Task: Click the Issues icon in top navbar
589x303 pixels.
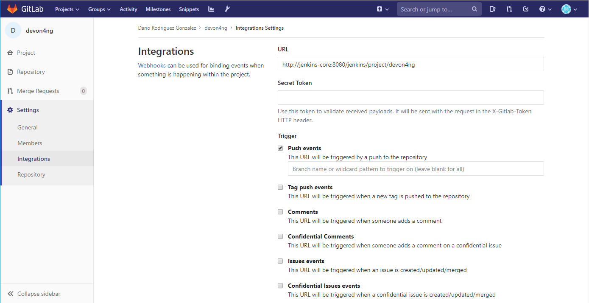Action: click(492, 8)
